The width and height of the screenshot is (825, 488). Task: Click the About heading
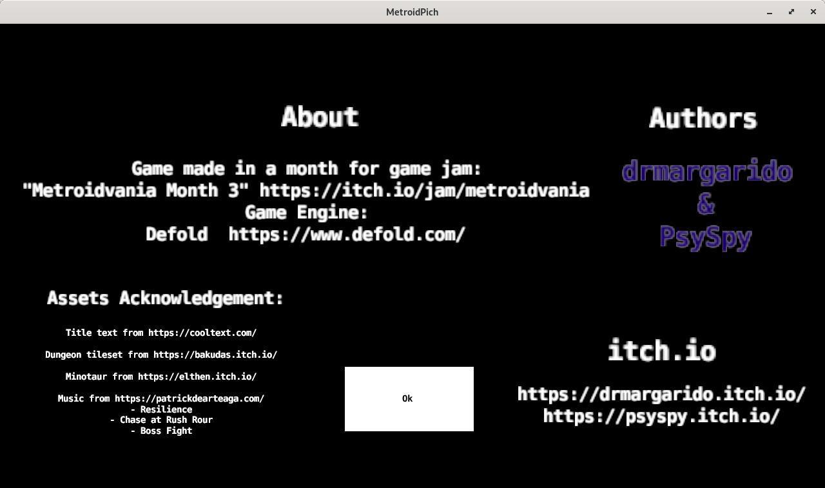pos(320,117)
